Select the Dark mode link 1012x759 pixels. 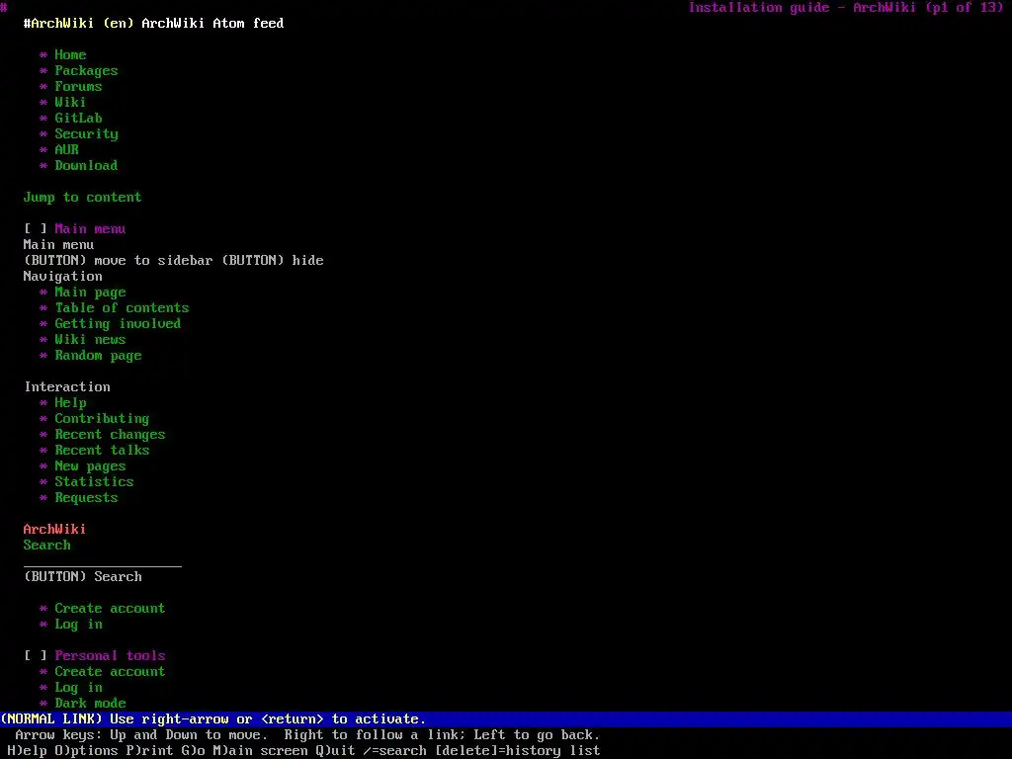click(x=90, y=704)
